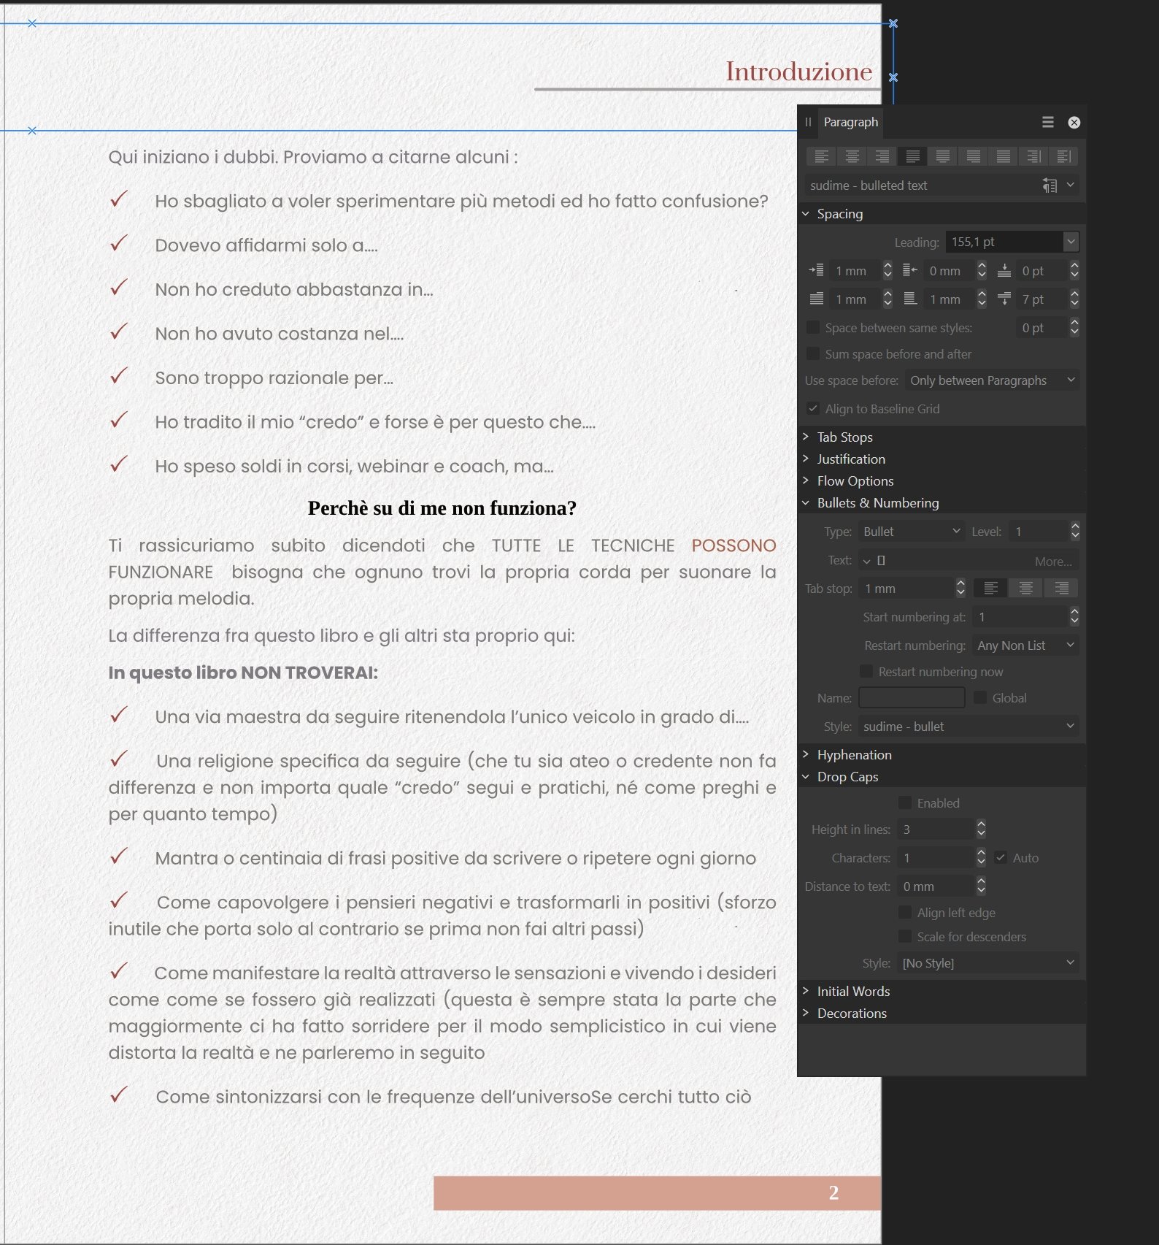Click Start numbering at value field

[1020, 617]
